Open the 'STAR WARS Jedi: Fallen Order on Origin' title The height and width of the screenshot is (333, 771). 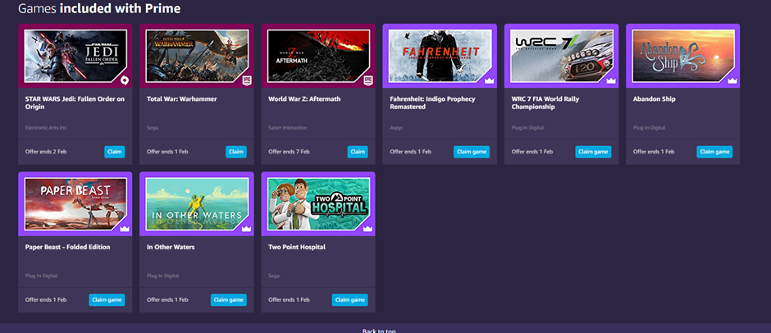coord(75,103)
